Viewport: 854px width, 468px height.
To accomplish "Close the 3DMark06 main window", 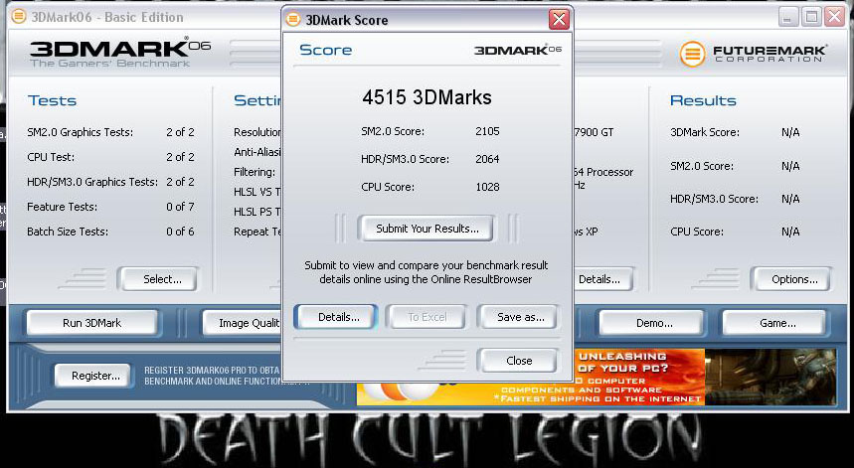I will click(x=834, y=17).
